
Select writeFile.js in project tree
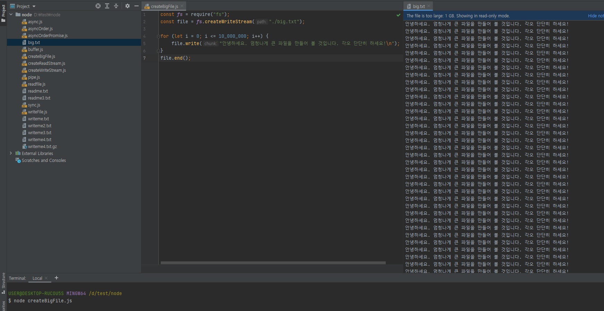(x=37, y=112)
